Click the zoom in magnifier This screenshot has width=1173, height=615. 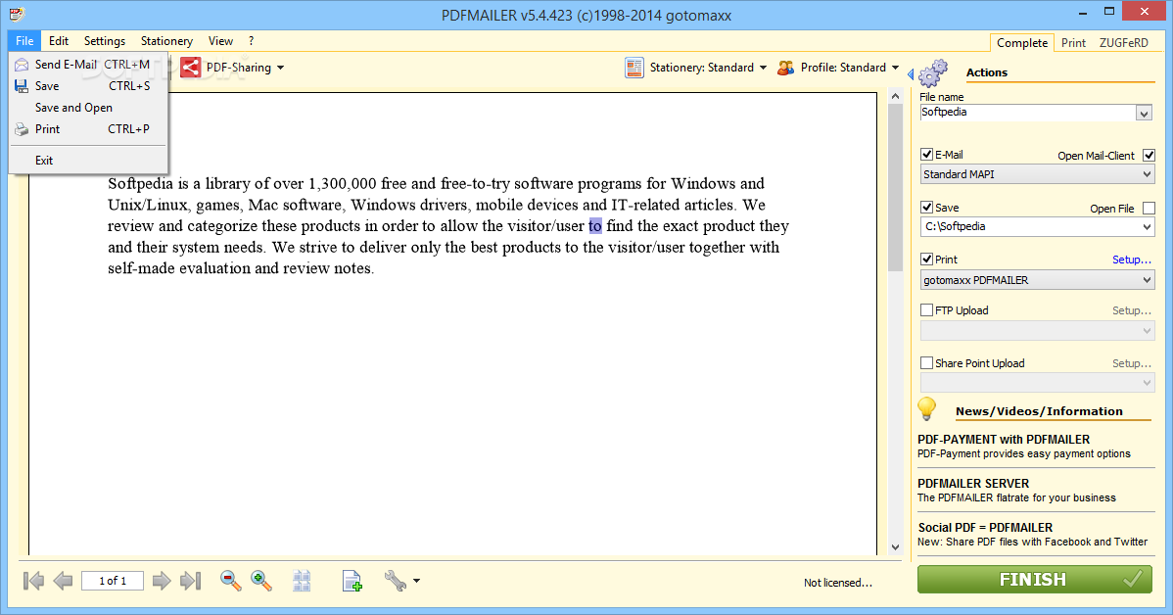pos(261,581)
